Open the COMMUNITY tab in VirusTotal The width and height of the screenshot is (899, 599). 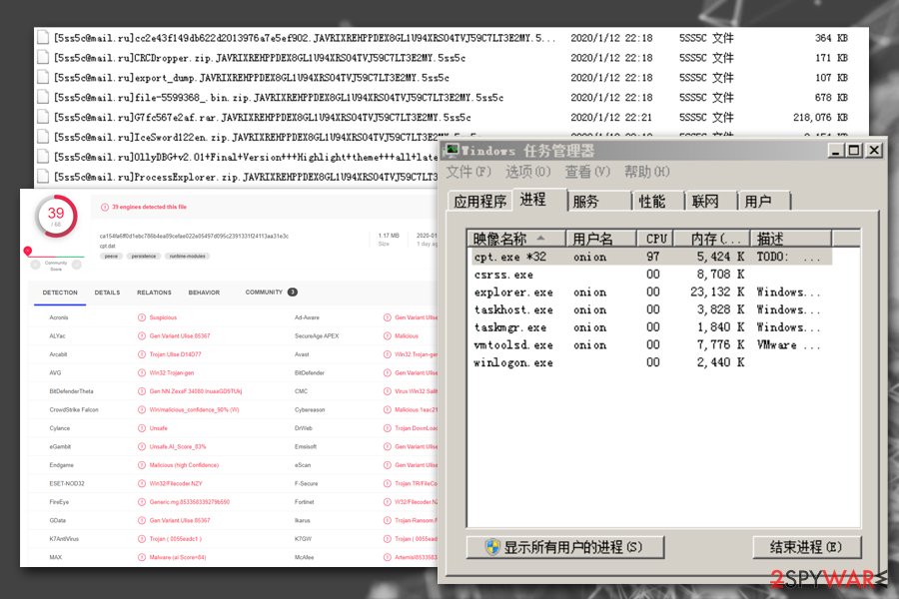pyautogui.click(x=271, y=292)
